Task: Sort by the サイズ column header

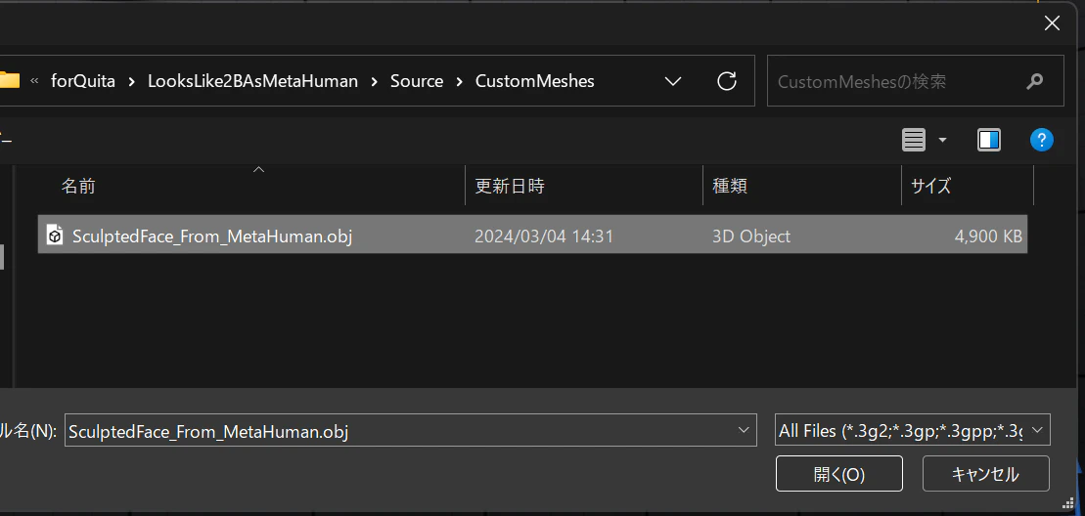Action: coord(968,186)
